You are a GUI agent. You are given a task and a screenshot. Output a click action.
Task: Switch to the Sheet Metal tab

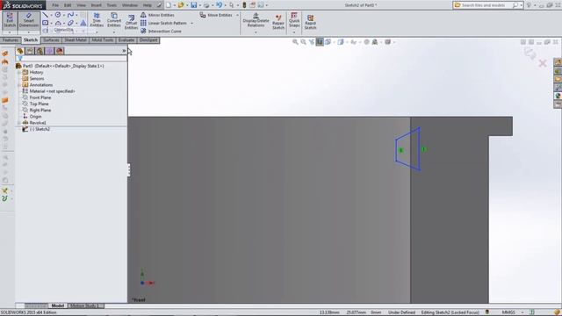point(76,40)
